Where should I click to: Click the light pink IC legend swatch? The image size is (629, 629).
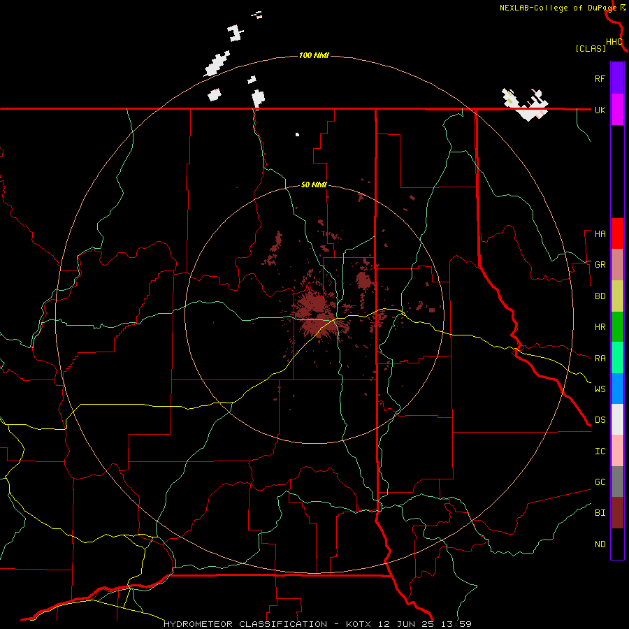[x=617, y=451]
